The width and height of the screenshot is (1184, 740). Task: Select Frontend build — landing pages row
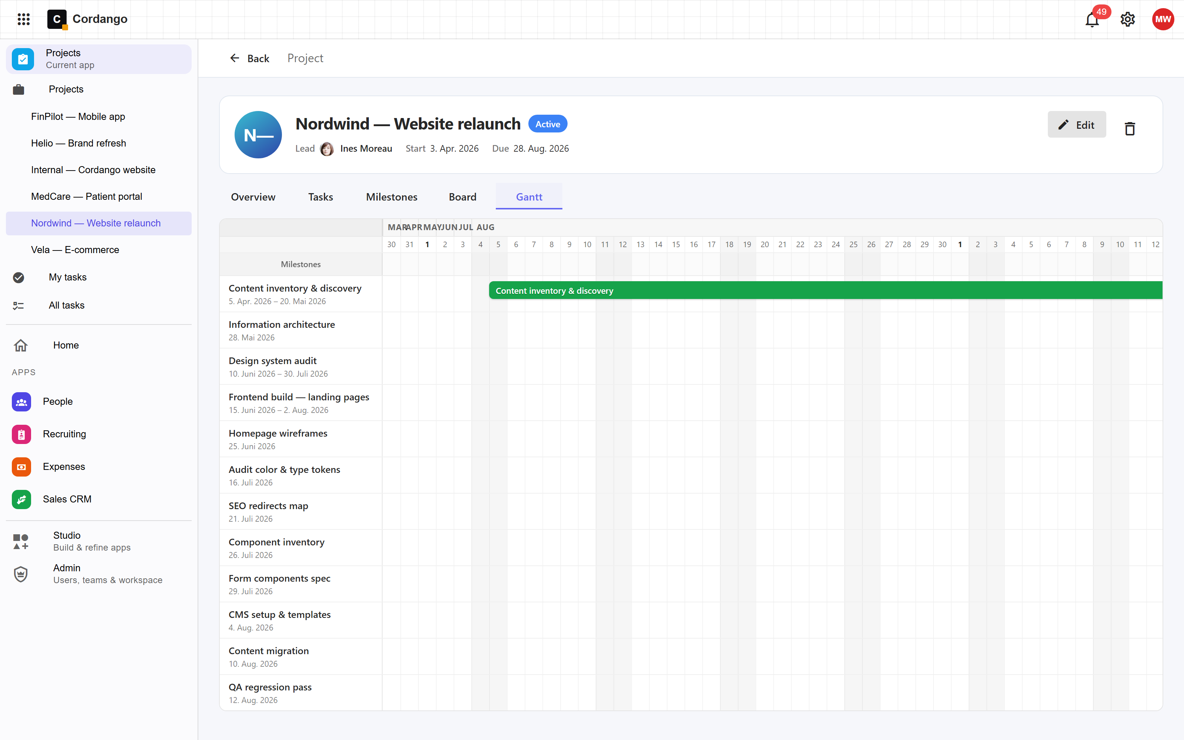point(301,403)
